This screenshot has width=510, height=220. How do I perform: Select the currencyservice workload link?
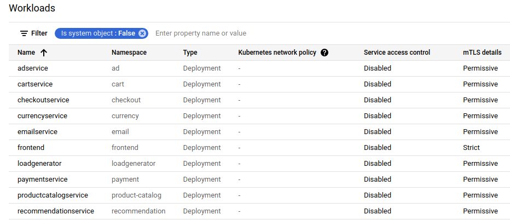pos(42,116)
